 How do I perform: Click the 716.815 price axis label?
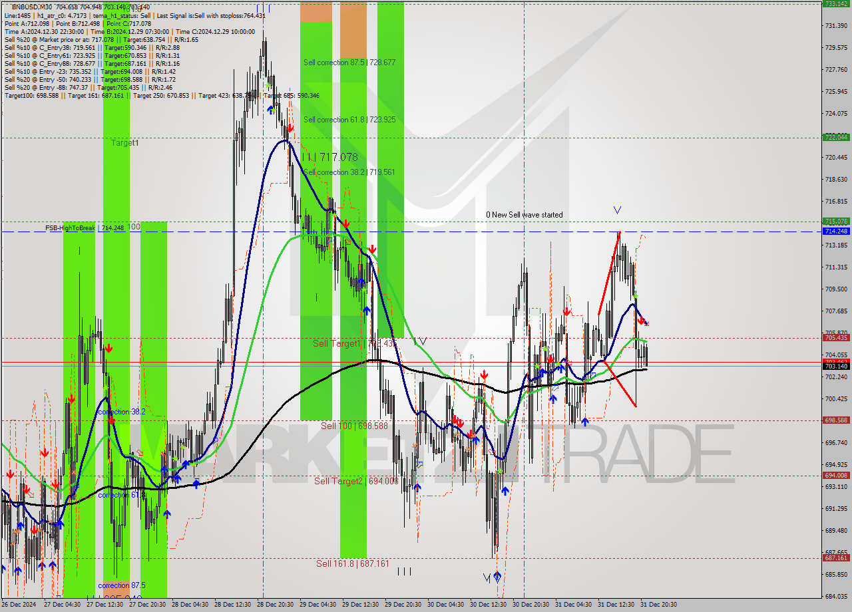coord(836,201)
